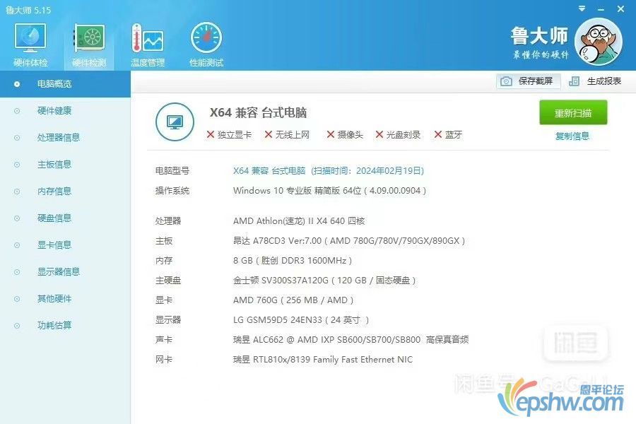
Task: Open 硬件体检 hardware checkup icon
Action: pyautogui.click(x=30, y=45)
